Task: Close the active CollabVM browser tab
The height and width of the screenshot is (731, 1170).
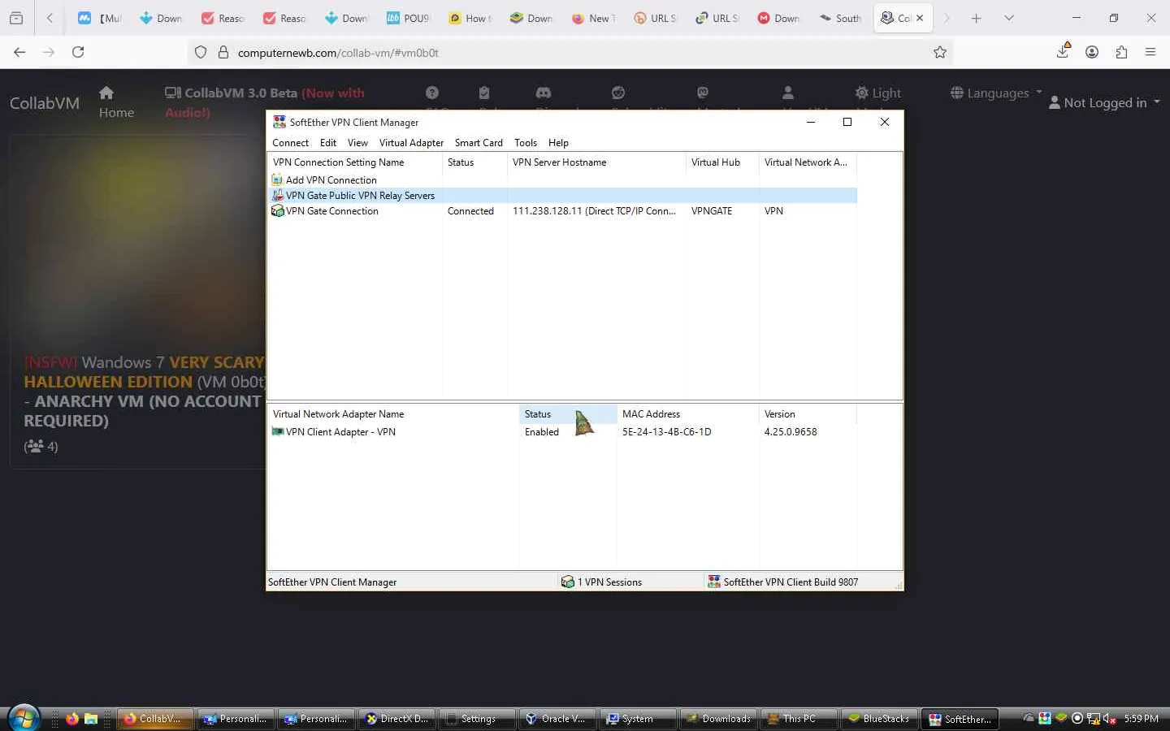Action: tap(920, 18)
